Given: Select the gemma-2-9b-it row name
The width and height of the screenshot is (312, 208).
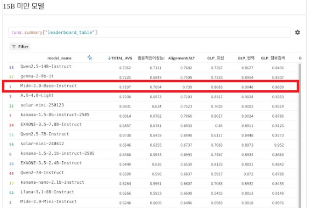Looking at the screenshot, I should point(37,76).
